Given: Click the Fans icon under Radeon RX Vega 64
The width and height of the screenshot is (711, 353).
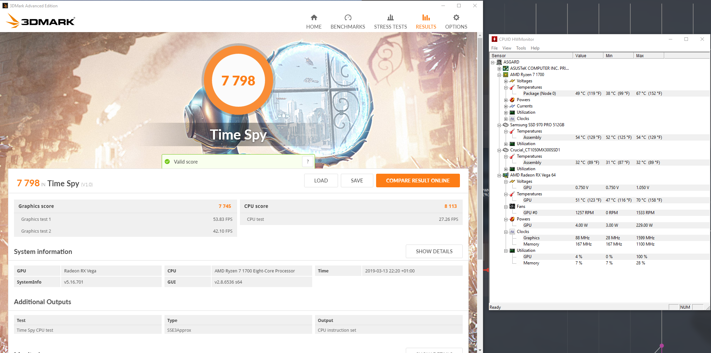Looking at the screenshot, I should [x=512, y=206].
